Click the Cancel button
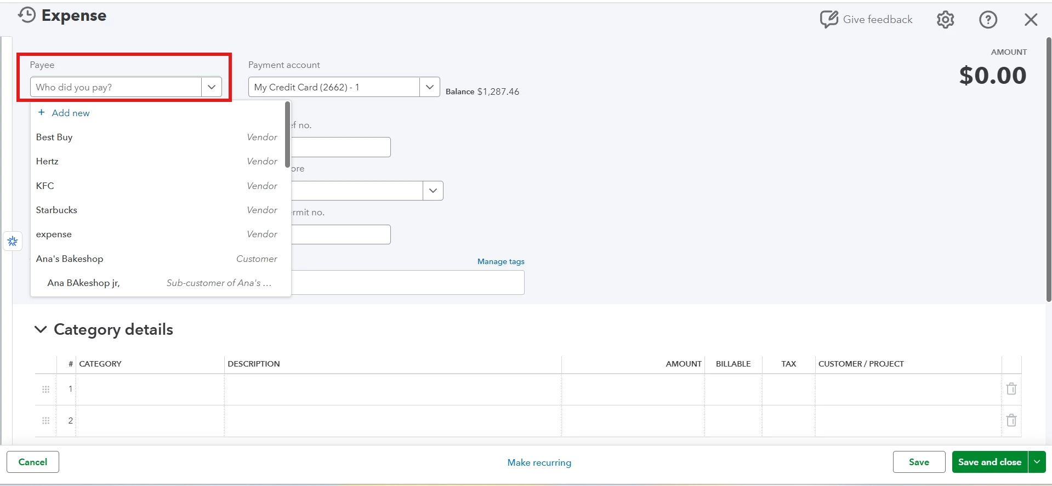Viewport: 1052px width, 486px height. (x=33, y=462)
